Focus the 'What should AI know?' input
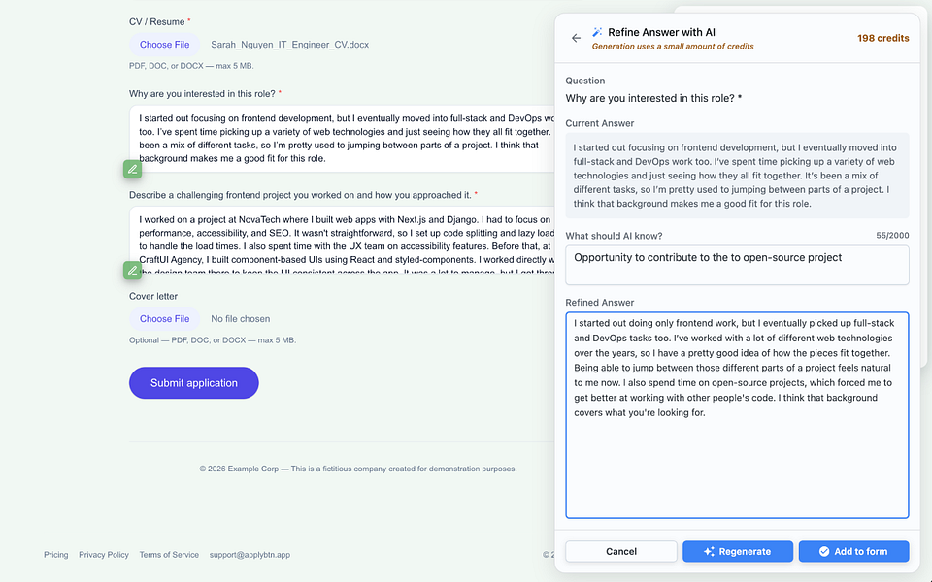Viewport: 932px width, 582px height. [737, 265]
